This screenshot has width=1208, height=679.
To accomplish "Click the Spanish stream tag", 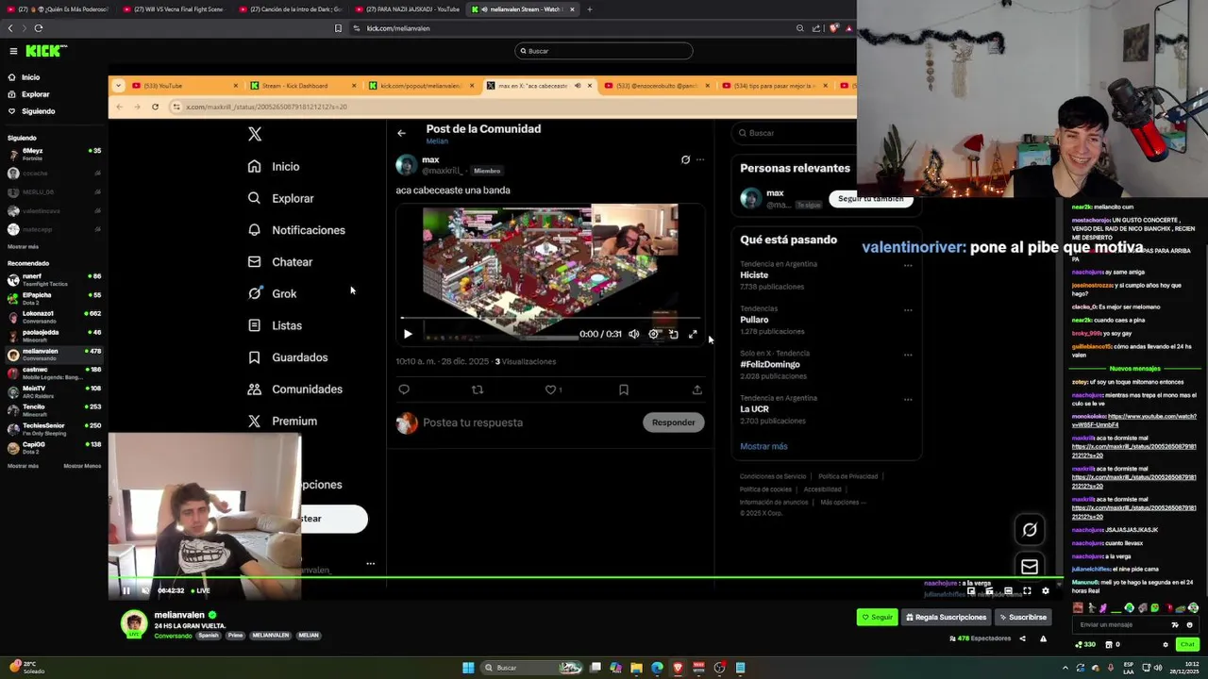I will point(209,636).
